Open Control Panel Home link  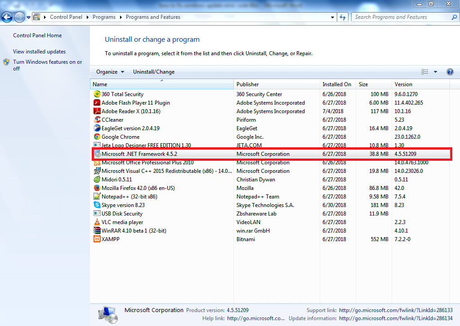pos(37,35)
